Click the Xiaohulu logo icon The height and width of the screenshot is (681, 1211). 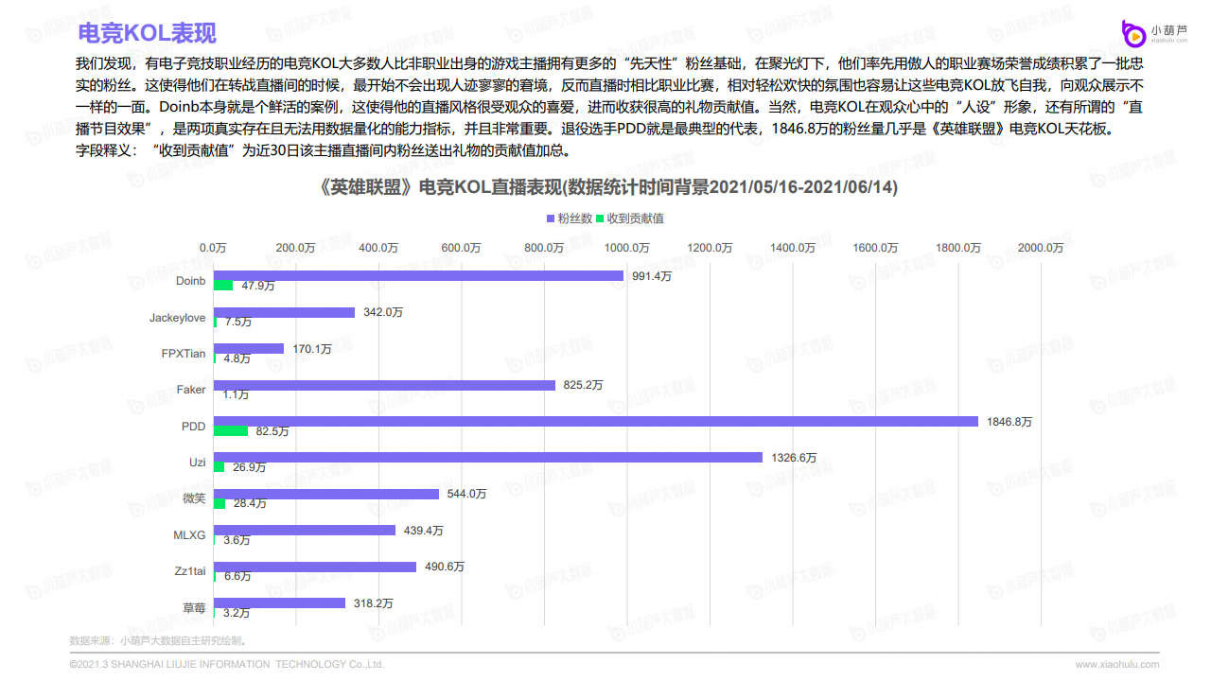[x=1133, y=33]
